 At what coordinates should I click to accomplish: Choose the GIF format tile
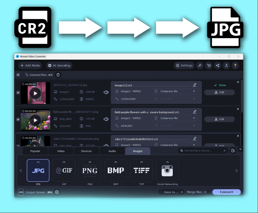point(64,170)
